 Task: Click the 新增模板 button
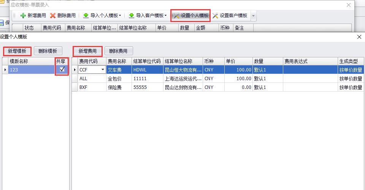pos(17,51)
